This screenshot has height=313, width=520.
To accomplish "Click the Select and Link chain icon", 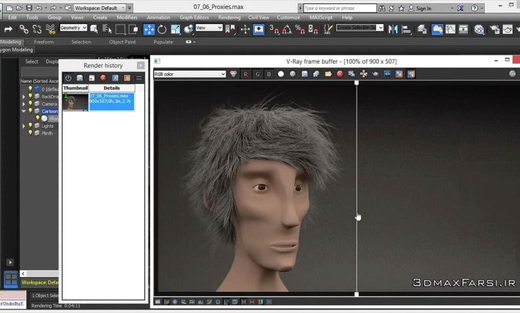I will point(24,29).
